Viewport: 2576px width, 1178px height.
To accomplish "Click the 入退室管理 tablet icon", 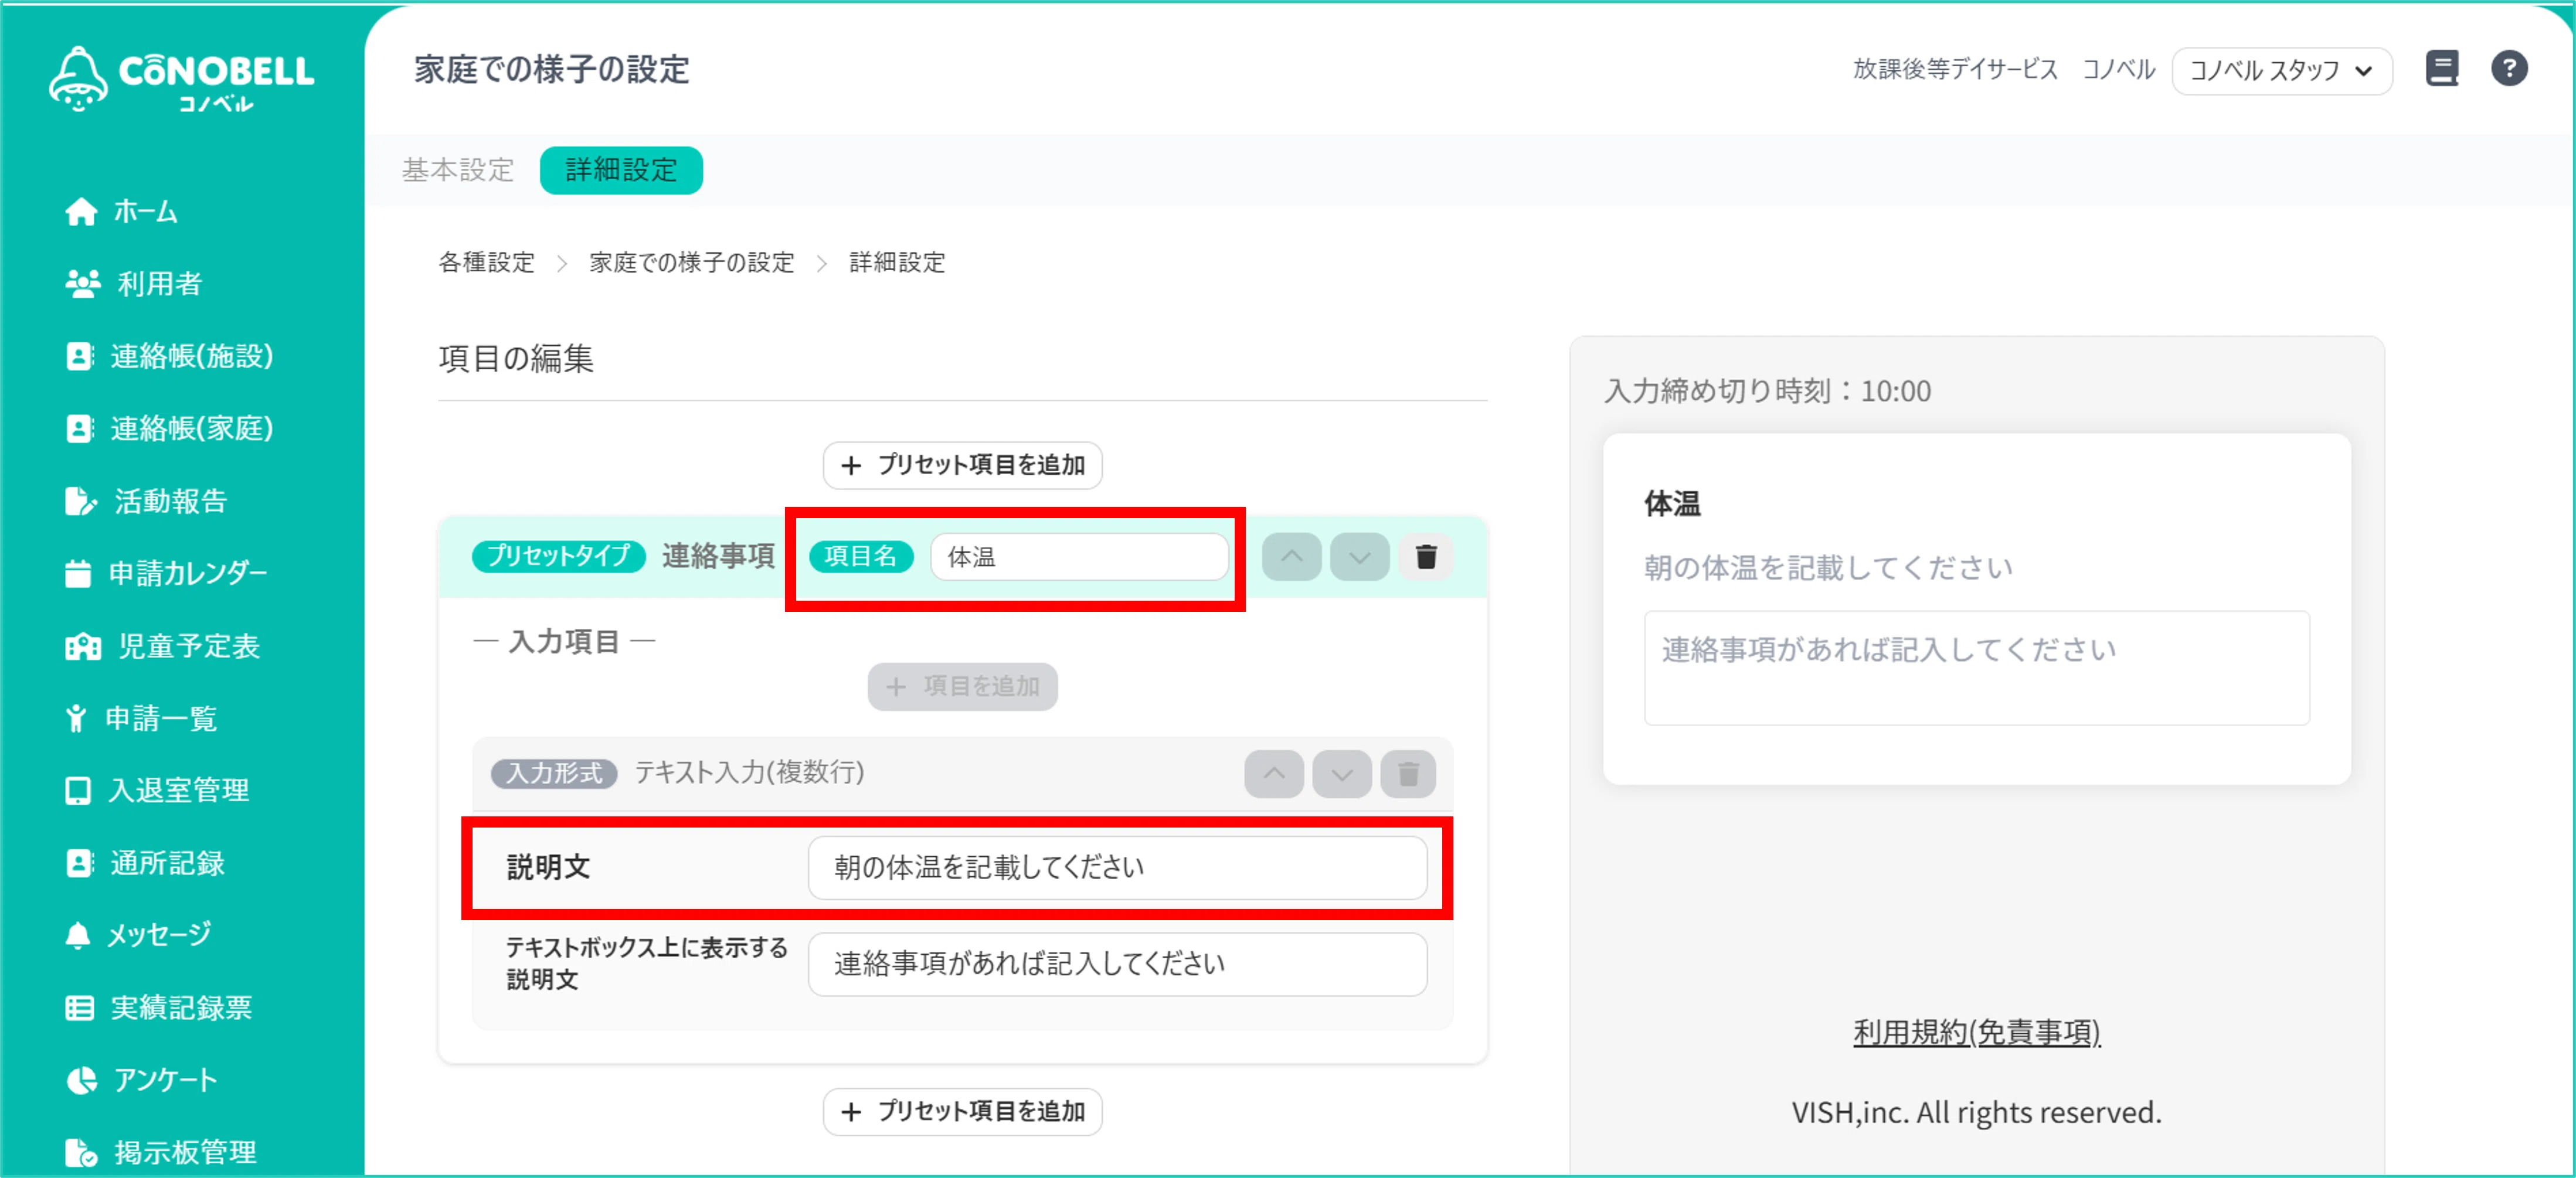I will (x=78, y=790).
